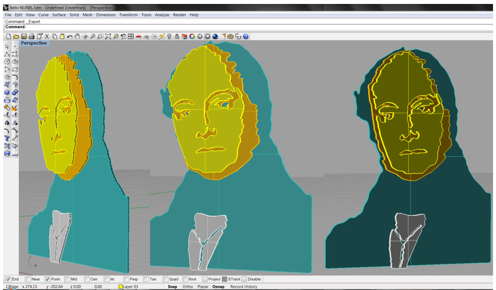Click the Zoom Extents icon
This screenshot has width=496, height=290.
click(108, 37)
